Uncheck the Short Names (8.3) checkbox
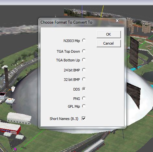This screenshot has height=152, width=153. (84, 118)
